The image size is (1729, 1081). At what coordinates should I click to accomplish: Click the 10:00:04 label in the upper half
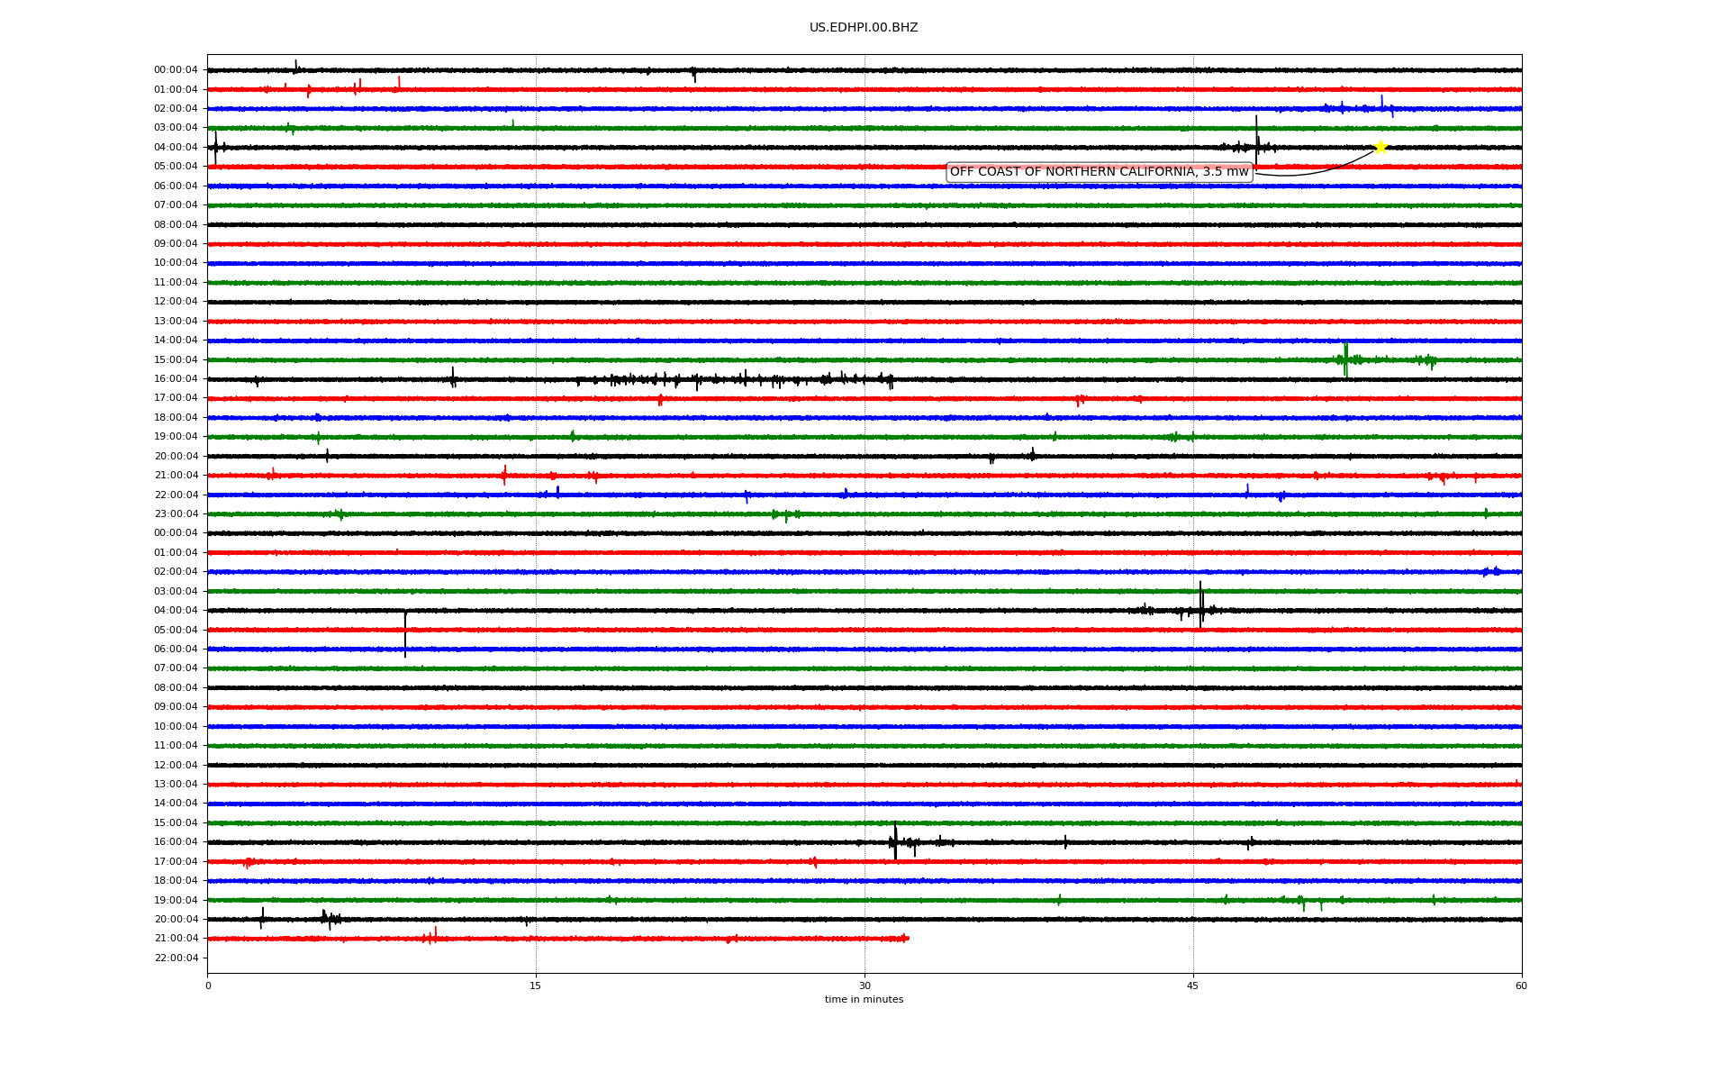tap(176, 262)
